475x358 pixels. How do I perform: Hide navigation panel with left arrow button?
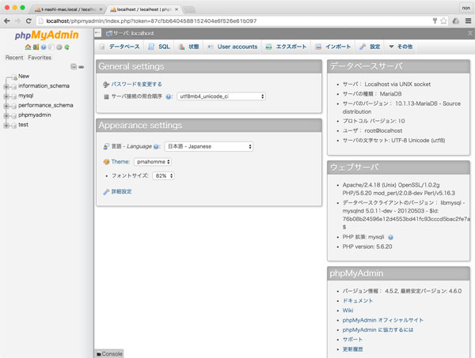tap(97, 32)
